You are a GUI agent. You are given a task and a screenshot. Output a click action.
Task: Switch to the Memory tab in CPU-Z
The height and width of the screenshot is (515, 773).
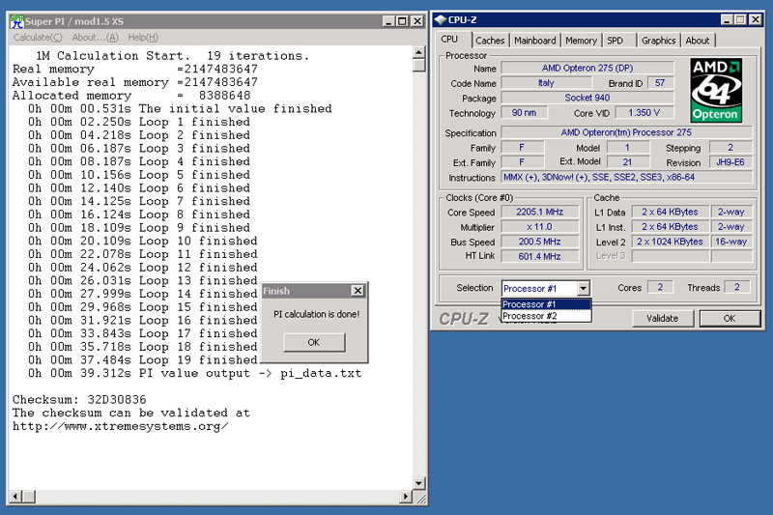click(581, 41)
